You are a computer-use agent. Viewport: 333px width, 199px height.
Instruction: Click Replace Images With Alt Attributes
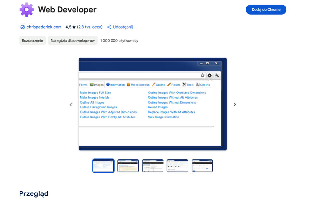[171, 112]
